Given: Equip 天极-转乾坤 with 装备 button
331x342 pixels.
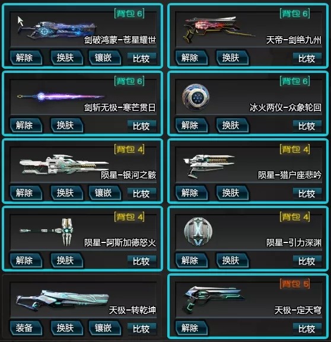Looking at the screenshot, I should click(26, 328).
